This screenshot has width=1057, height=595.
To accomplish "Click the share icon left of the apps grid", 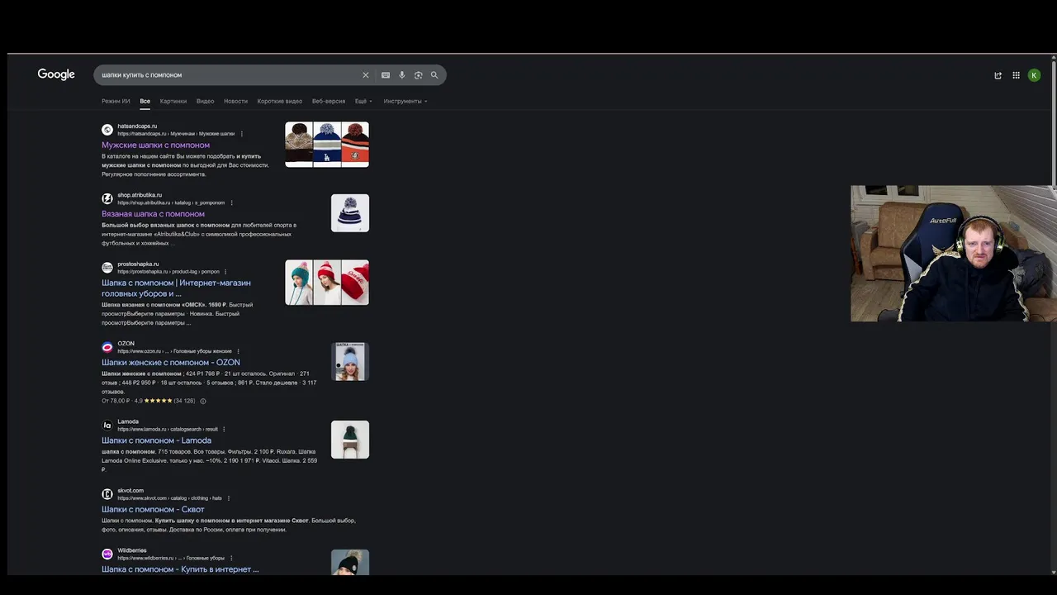I will click(998, 75).
